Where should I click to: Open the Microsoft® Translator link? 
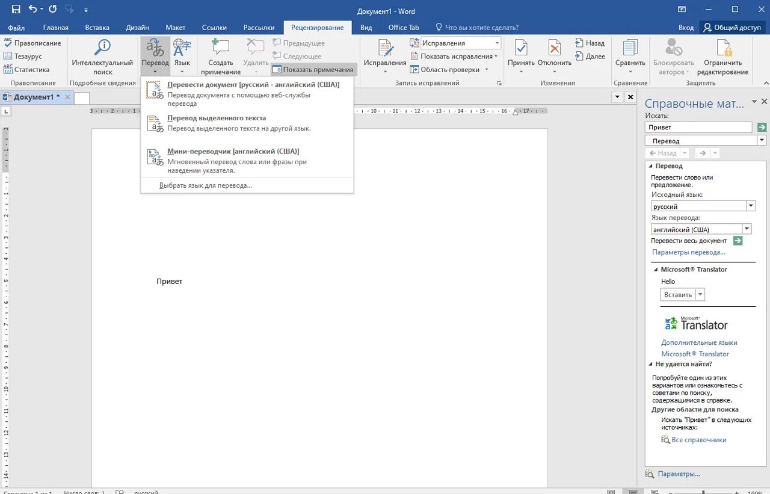pos(695,354)
